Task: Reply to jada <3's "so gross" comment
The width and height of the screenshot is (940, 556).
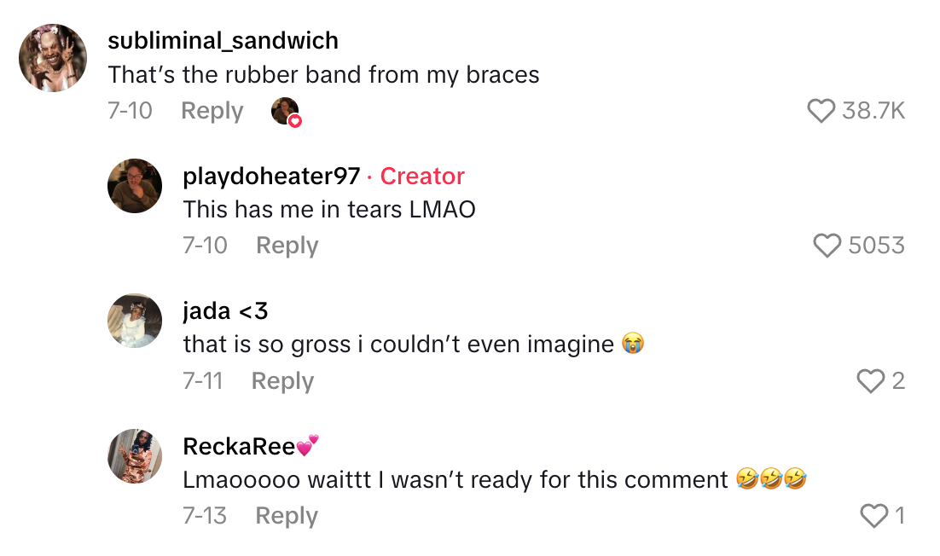Action: [x=282, y=381]
